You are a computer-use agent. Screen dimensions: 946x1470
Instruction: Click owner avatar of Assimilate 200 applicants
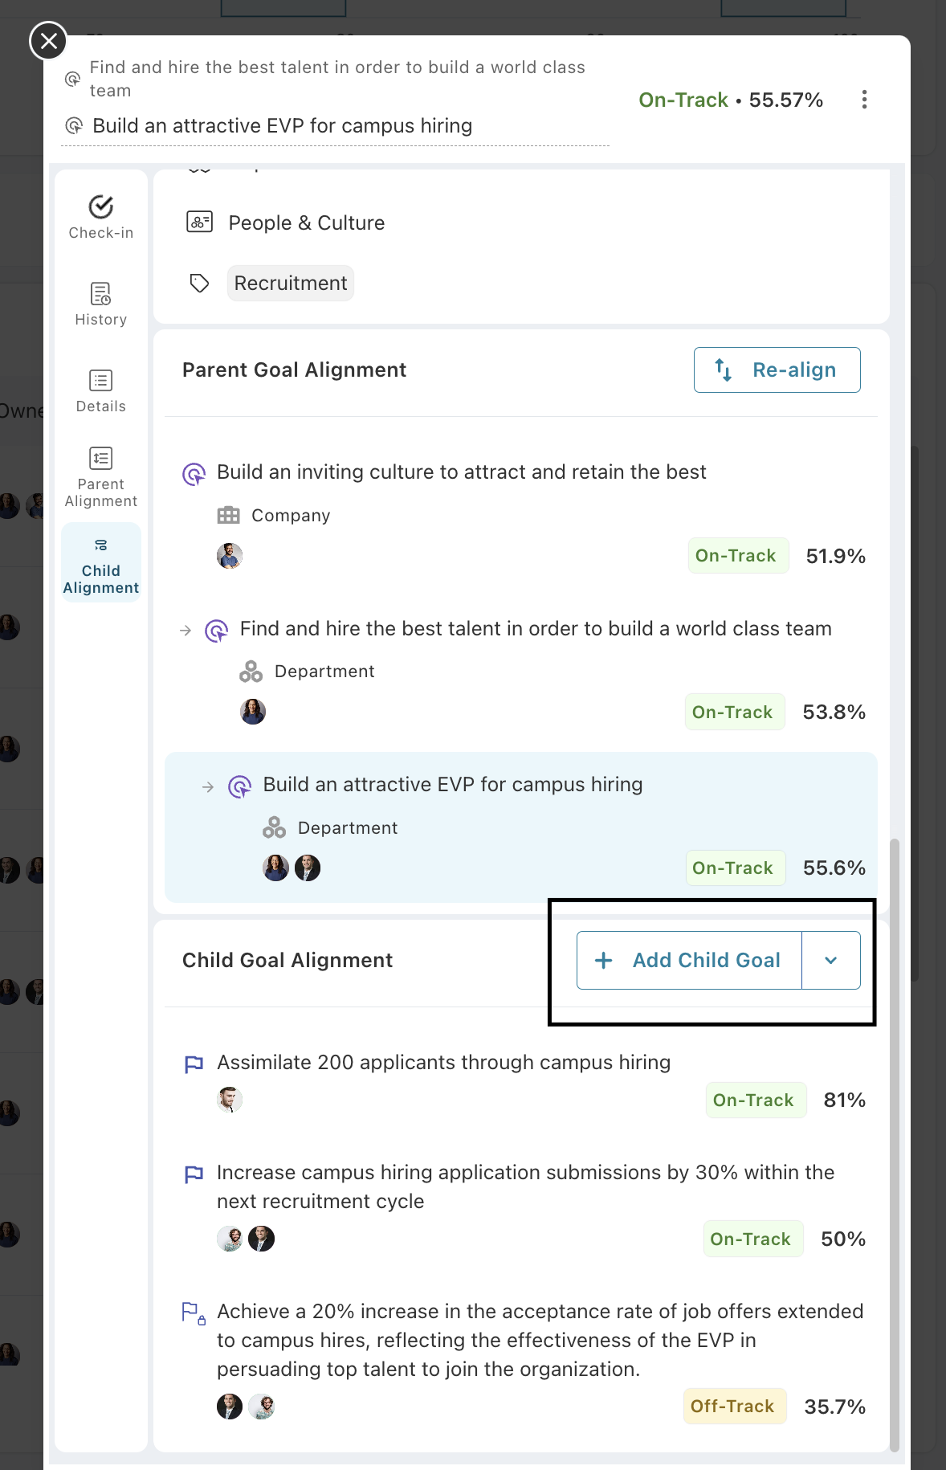(x=230, y=1100)
